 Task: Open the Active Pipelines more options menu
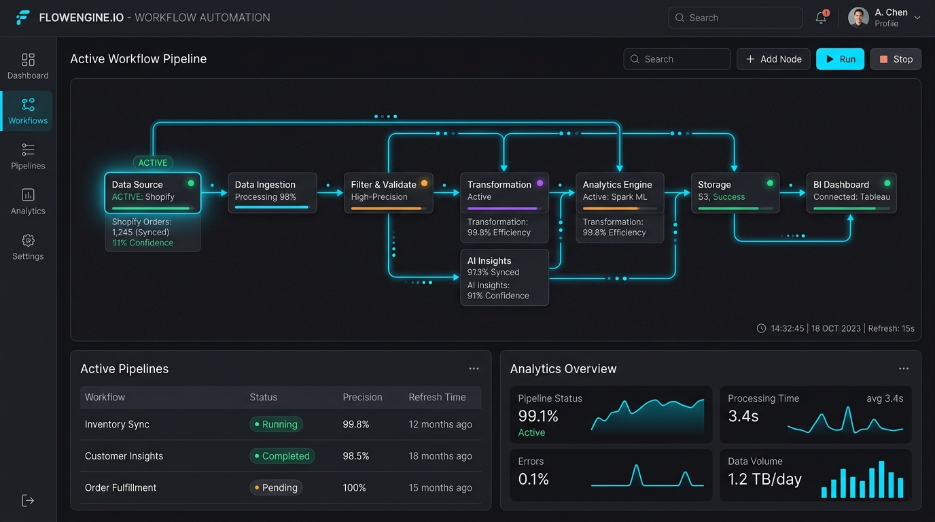(474, 368)
